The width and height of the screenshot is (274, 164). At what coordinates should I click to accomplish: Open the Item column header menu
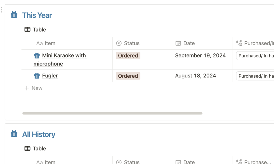(x=50, y=43)
